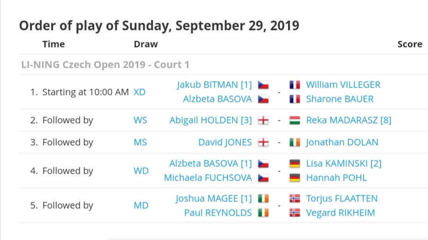
Task: Open player profile David JONES
Action: pos(225,142)
